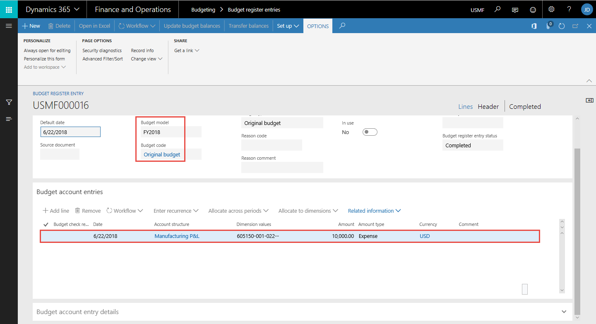Click Budget register entries breadcrumb
This screenshot has width=596, height=324.
(254, 10)
